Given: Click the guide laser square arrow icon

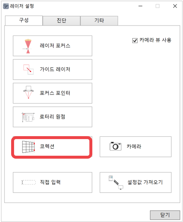Looking at the screenshot, I should (x=28, y=69).
